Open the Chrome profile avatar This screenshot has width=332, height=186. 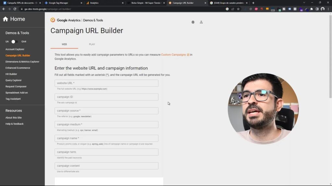tap(323, 9)
